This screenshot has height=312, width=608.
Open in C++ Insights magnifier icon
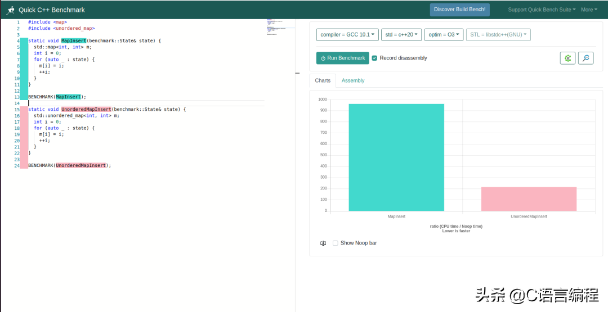point(586,58)
